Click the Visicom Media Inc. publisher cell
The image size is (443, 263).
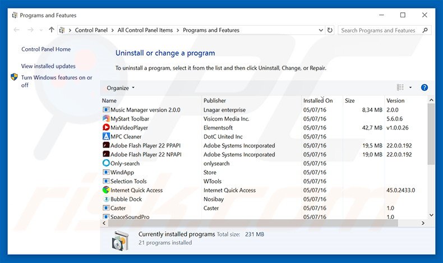pyautogui.click(x=227, y=119)
